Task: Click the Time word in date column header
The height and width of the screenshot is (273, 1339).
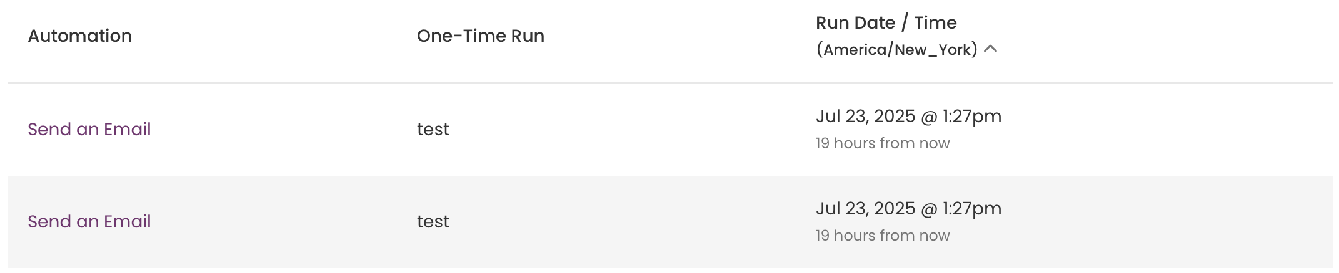Action: pos(935,23)
